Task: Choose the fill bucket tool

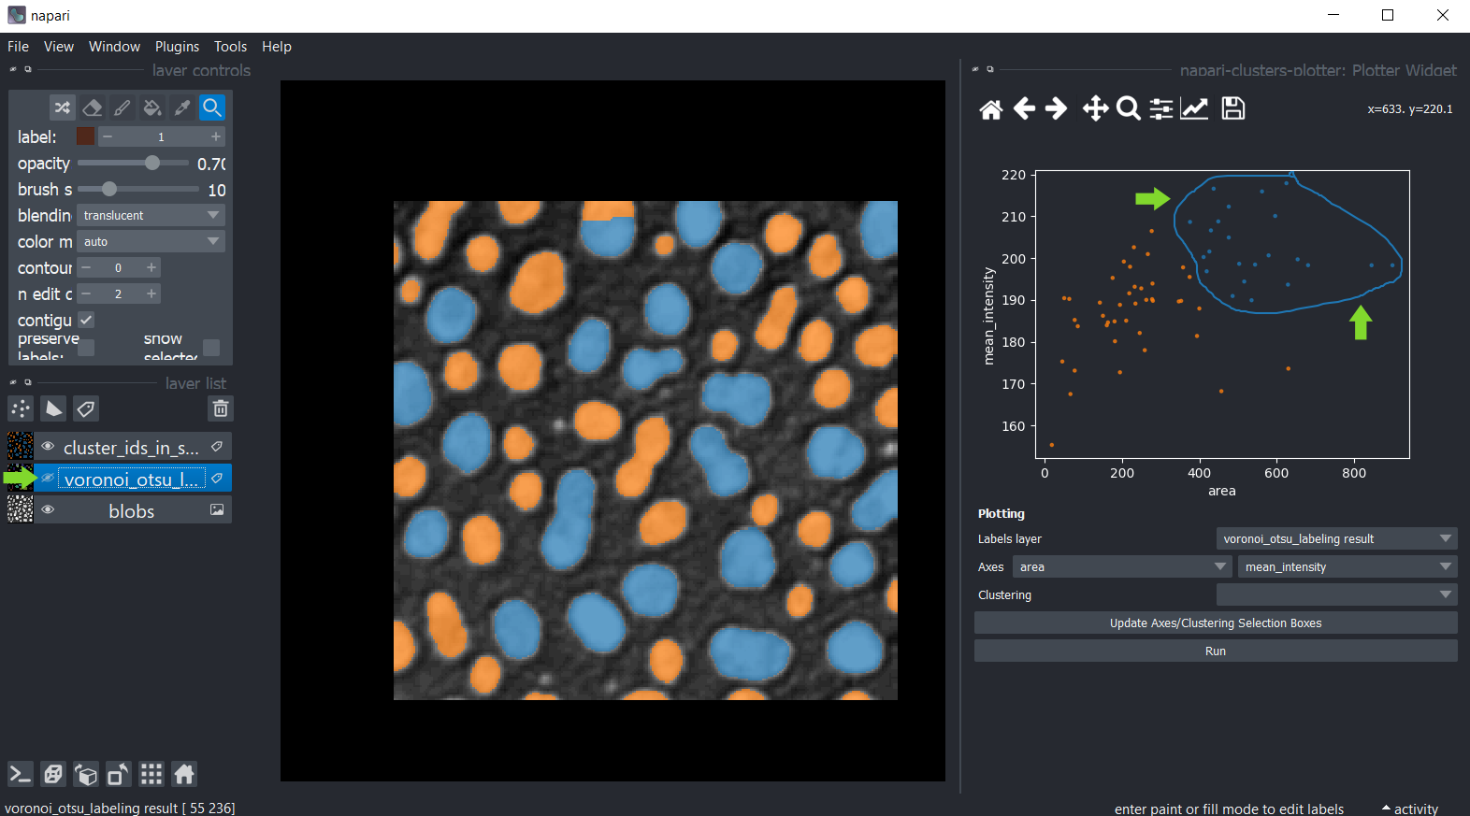Action: tap(152, 107)
